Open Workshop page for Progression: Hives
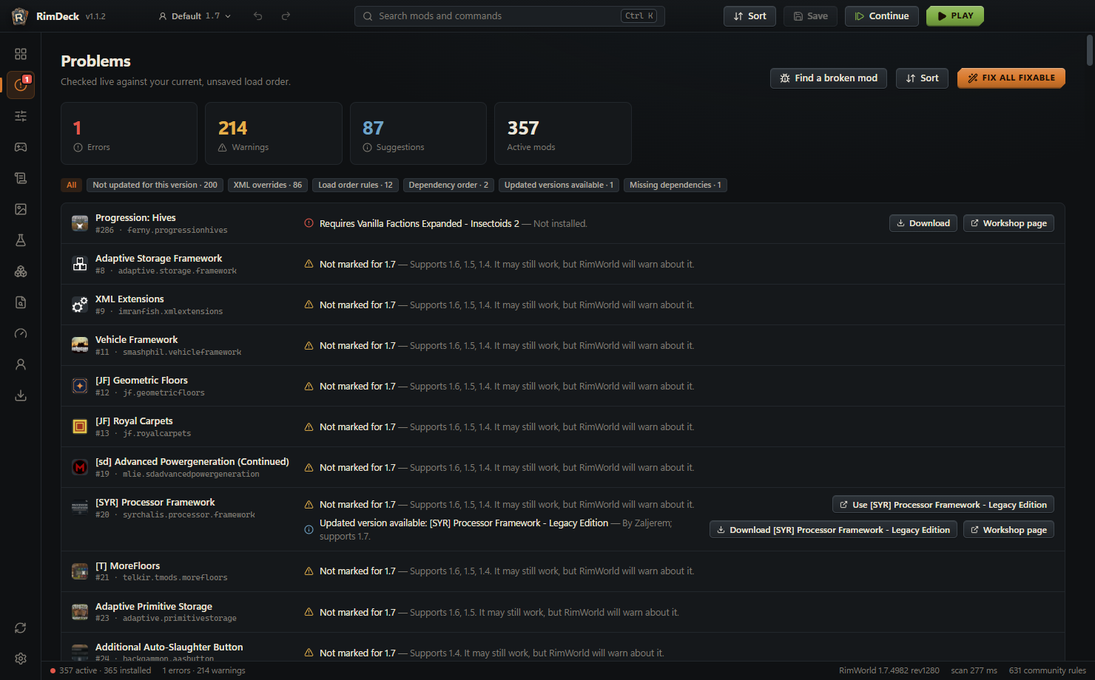The image size is (1095, 680). pyautogui.click(x=1008, y=223)
